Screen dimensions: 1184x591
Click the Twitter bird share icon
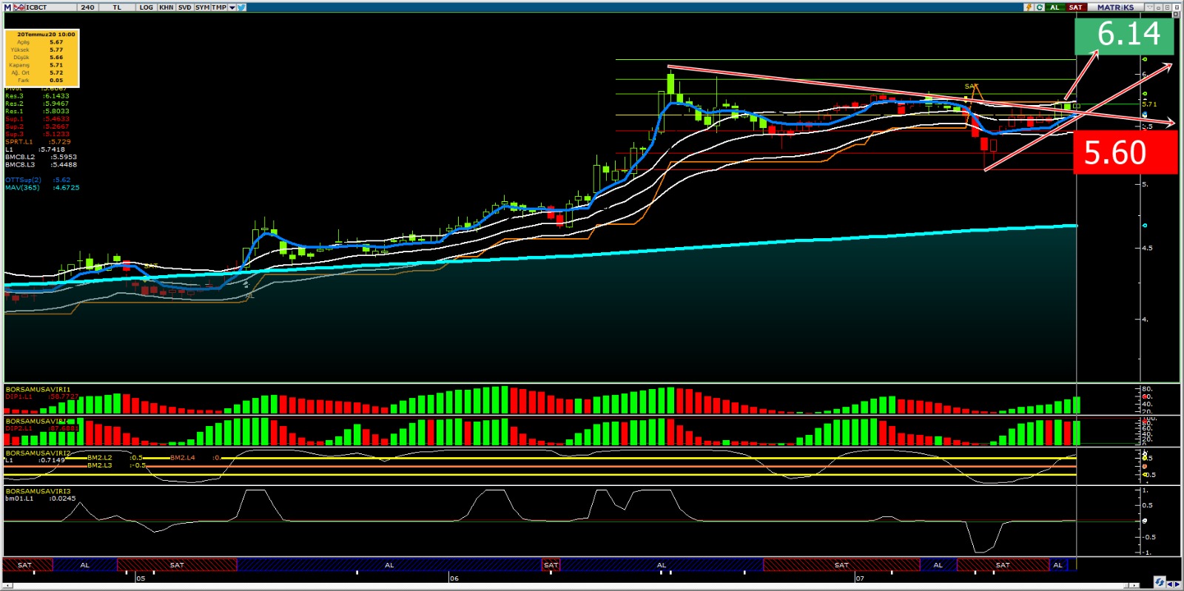pos(242,7)
